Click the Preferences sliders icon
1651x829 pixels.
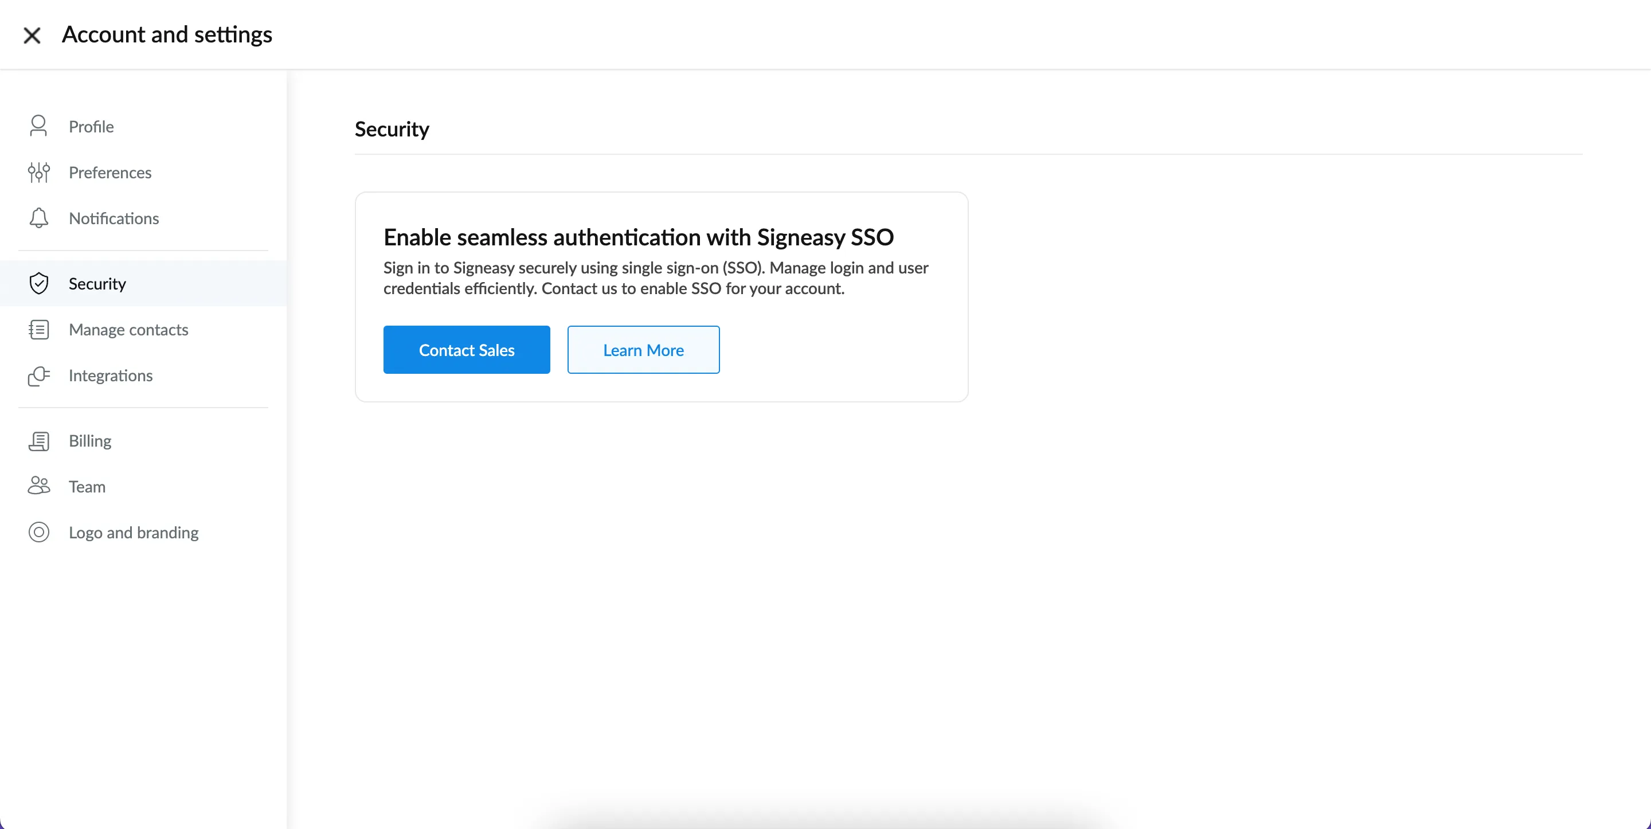[x=38, y=173]
